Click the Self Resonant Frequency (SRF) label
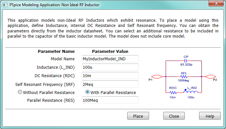Viewport: 226px width, 129px height. coord(45,84)
